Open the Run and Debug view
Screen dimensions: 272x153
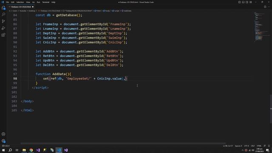[3, 28]
